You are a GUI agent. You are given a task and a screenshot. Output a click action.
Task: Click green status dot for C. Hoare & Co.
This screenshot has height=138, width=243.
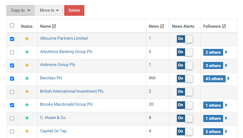[x=27, y=118]
